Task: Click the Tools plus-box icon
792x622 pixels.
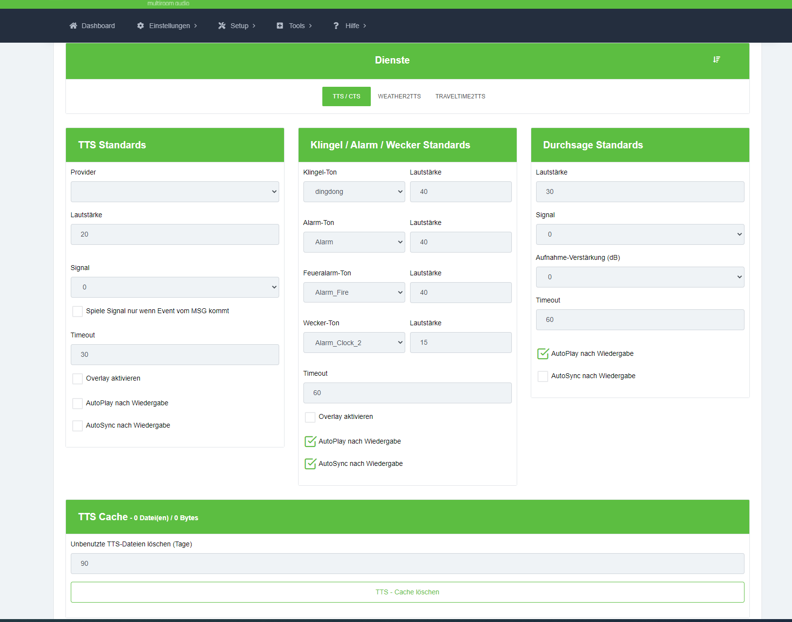Action: 280,26
